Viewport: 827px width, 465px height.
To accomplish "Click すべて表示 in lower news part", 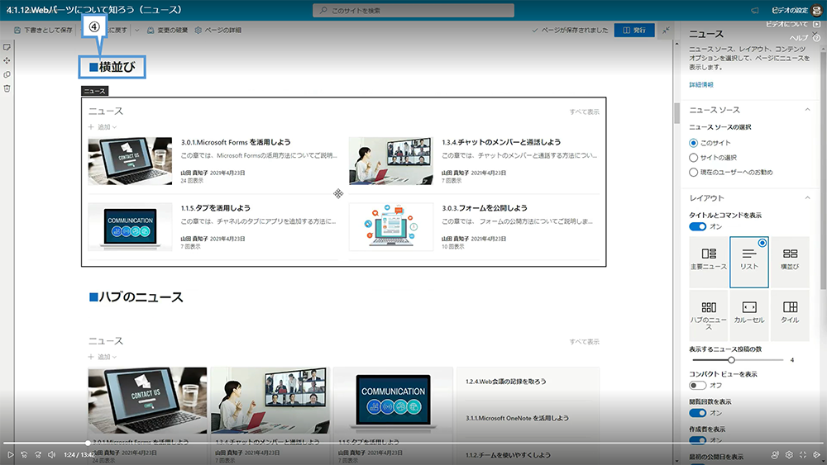I will [585, 342].
